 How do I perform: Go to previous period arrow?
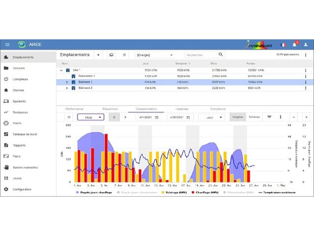pyautogui.click(x=114, y=118)
